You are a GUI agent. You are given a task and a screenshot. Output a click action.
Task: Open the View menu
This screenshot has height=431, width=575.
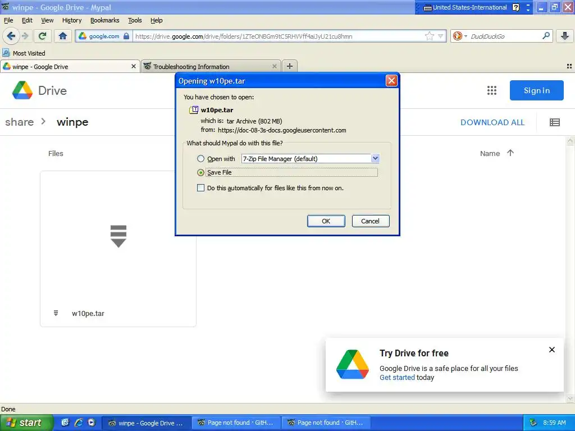point(47,20)
